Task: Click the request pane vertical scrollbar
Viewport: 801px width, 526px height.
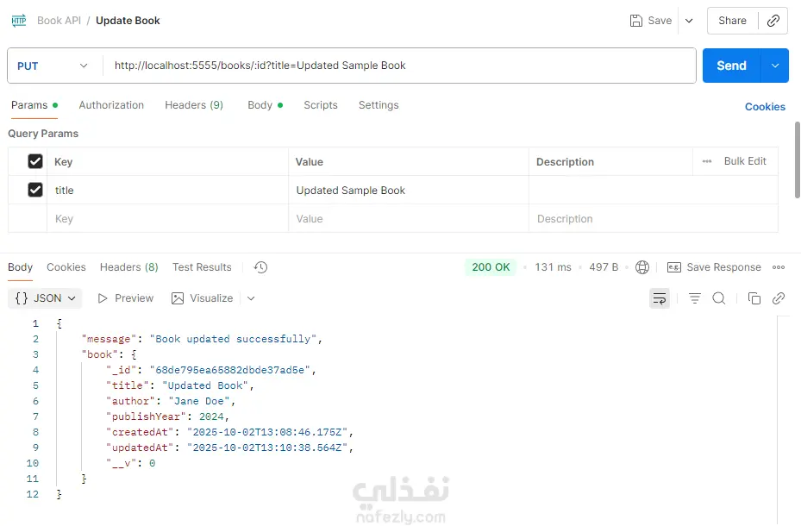Action: click(797, 160)
